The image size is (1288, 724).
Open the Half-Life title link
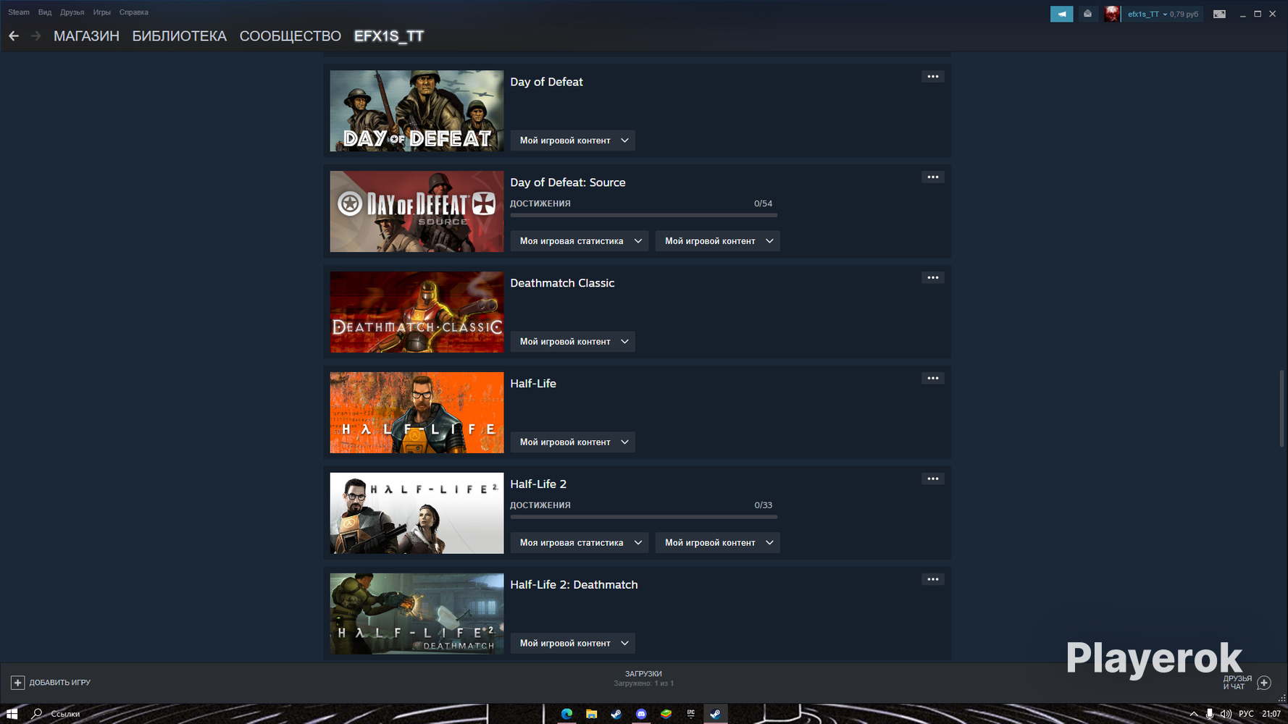[x=533, y=384]
